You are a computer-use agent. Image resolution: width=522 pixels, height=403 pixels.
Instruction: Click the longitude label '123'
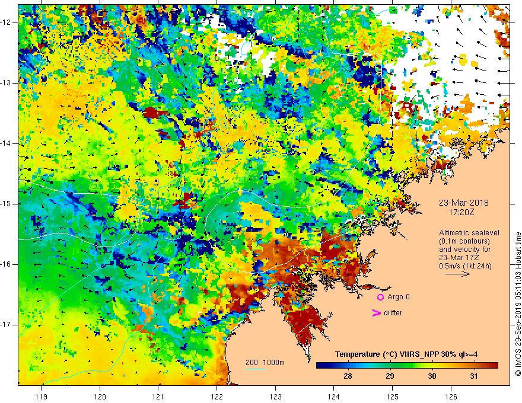click(275, 396)
